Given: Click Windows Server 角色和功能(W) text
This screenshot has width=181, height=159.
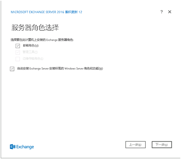Looking at the screenshot, I should (84, 68).
